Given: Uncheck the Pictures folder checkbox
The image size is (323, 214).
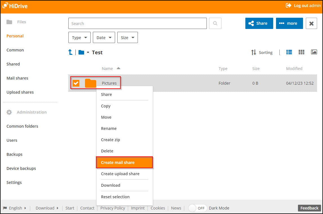Looking at the screenshot, I should click(76, 83).
